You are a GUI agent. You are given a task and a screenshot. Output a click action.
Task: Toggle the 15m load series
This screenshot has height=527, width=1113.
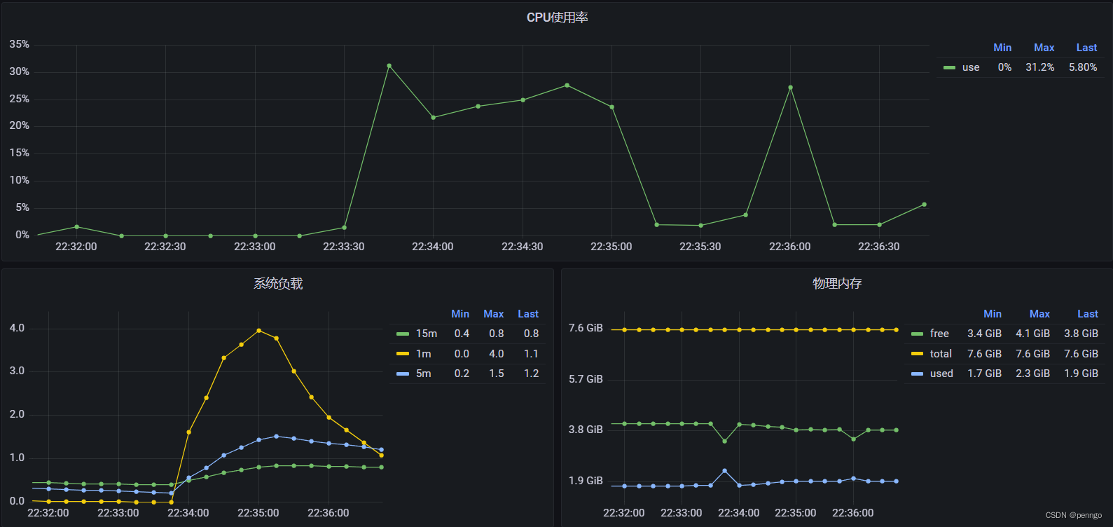(x=426, y=334)
